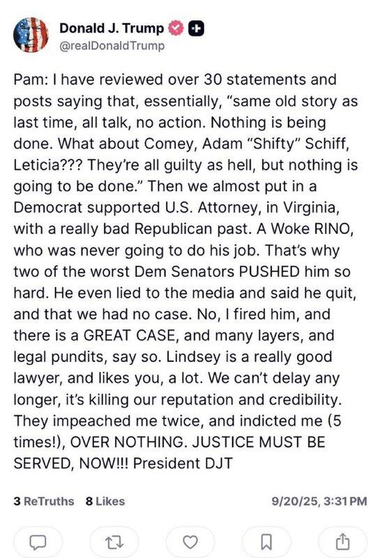Click "JUSTICE MUST BE" text in post
Viewport: 380px width, 558px height.
(x=259, y=442)
